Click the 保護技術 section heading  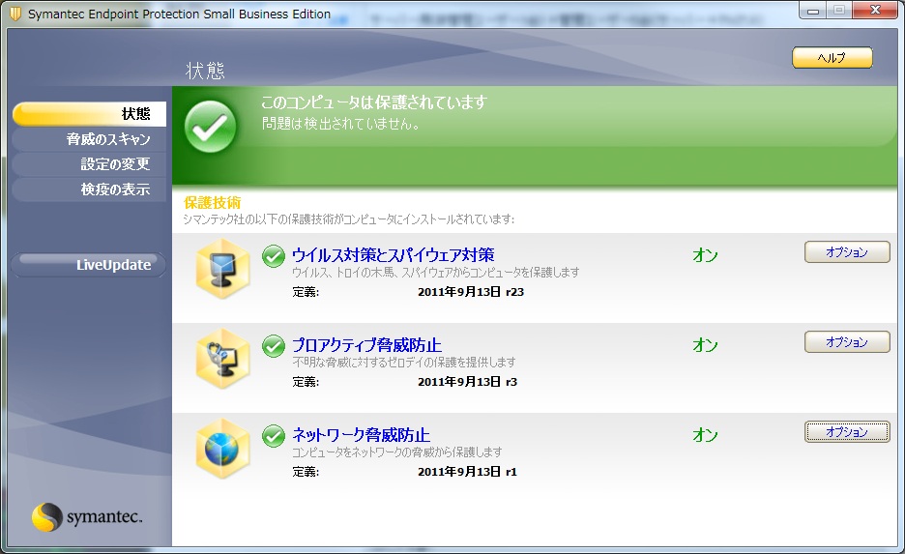213,203
